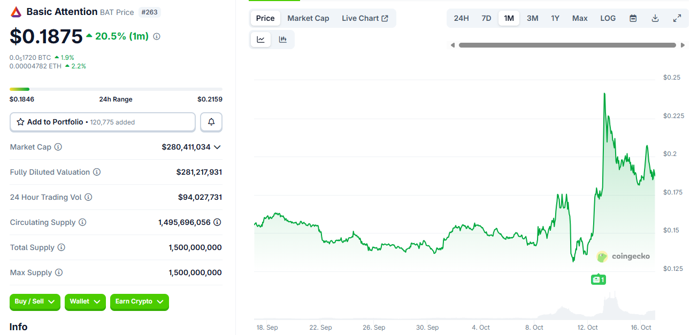Click the price alert bell icon

pyautogui.click(x=211, y=122)
